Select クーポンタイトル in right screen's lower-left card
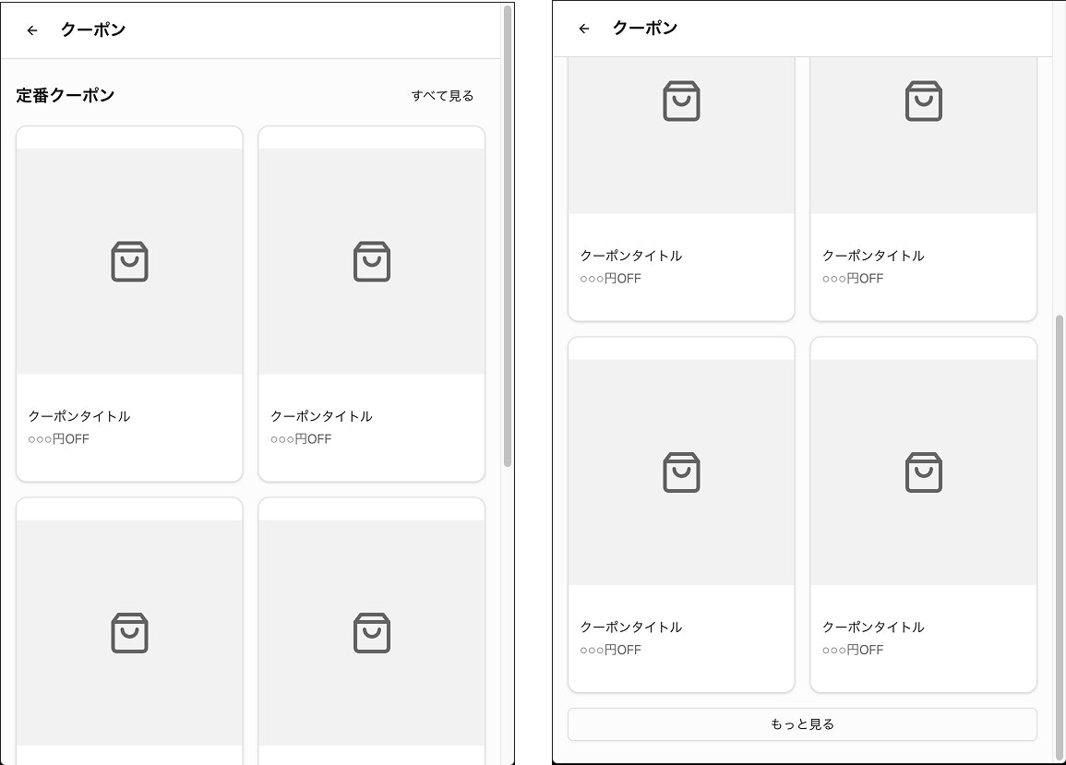Image resolution: width=1066 pixels, height=765 pixels. coord(631,627)
